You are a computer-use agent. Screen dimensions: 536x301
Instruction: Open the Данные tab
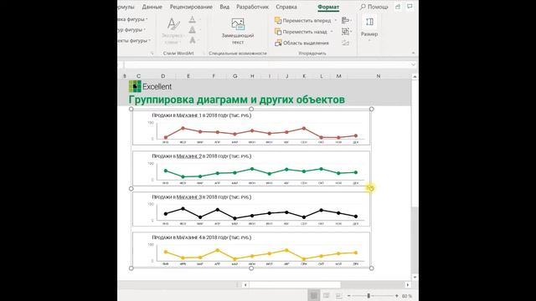(x=152, y=7)
